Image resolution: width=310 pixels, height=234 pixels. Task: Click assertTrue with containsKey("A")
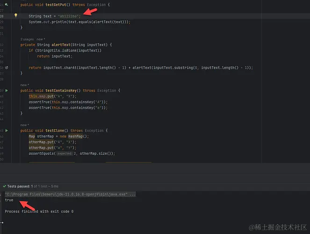pyautogui.click(x=68, y=102)
